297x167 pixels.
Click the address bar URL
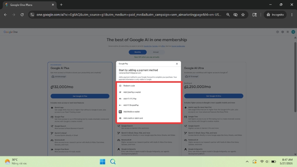pos(129,14)
